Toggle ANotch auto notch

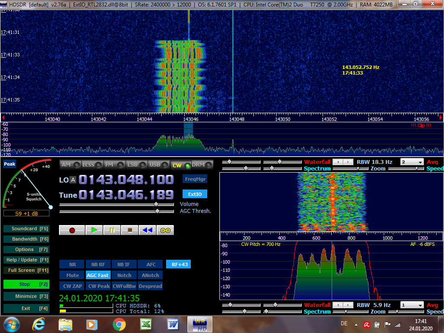[x=150, y=275]
